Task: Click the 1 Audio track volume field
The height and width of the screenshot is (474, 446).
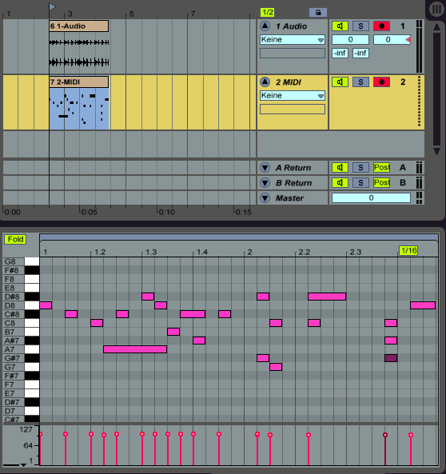Action: pyautogui.click(x=350, y=40)
